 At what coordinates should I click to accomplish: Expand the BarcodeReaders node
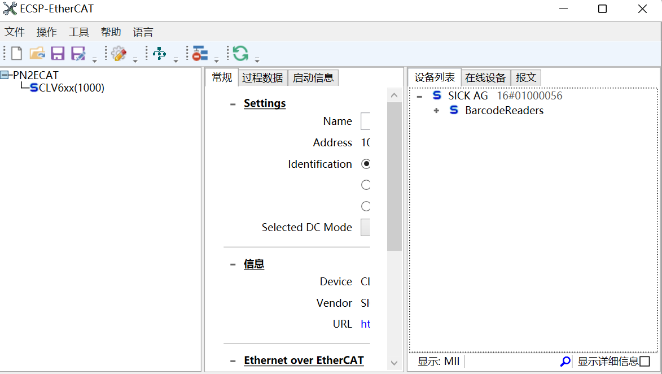436,111
